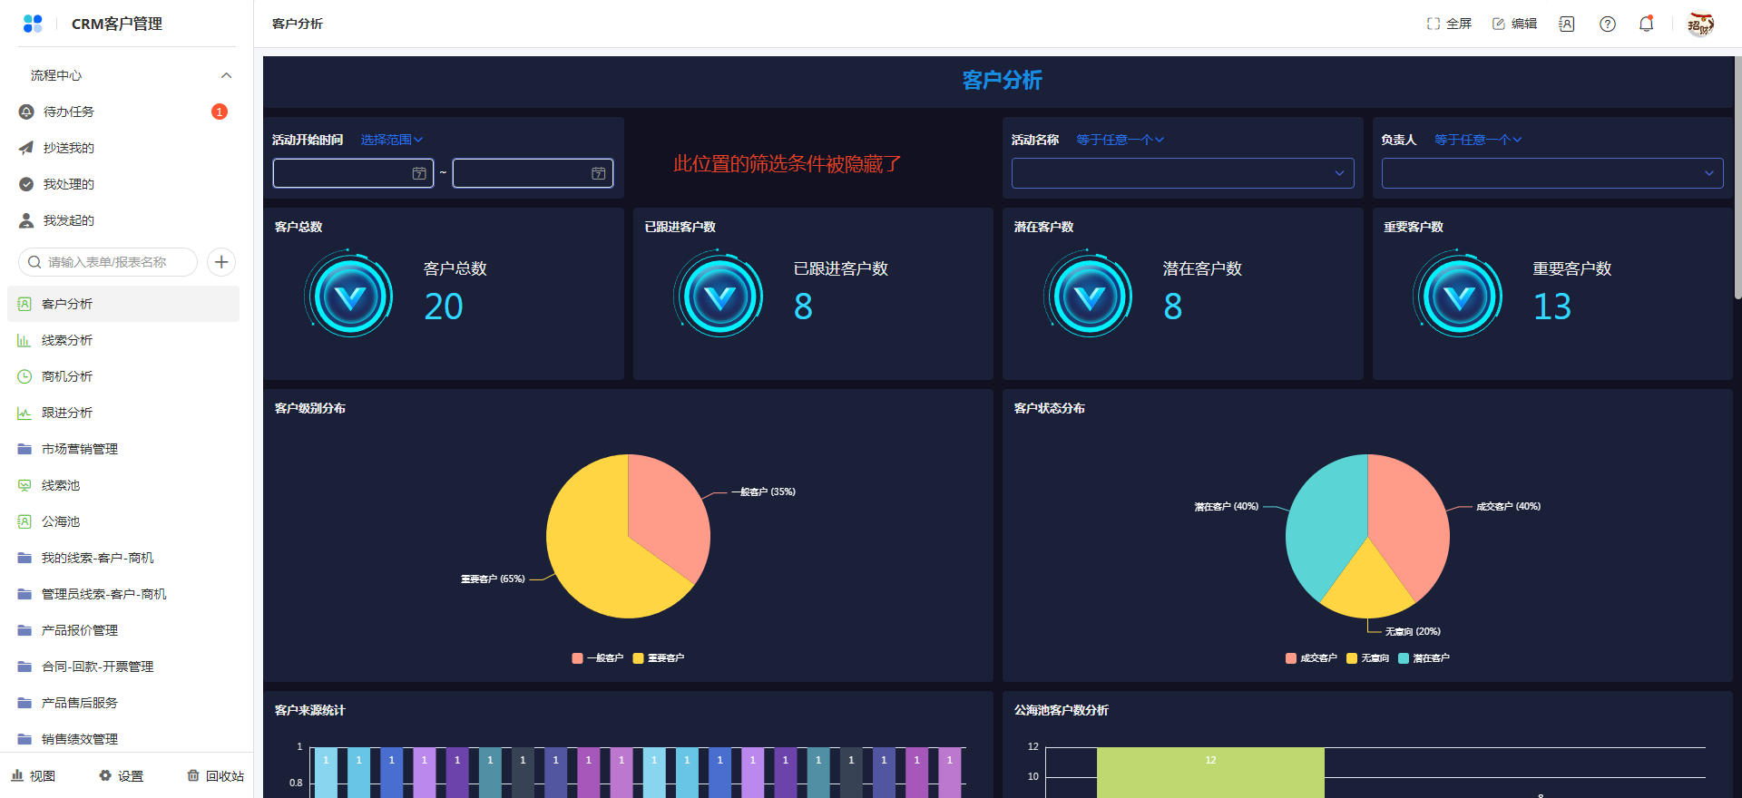Click the contact card icon in header
The width and height of the screenshot is (1742, 798).
(1566, 24)
